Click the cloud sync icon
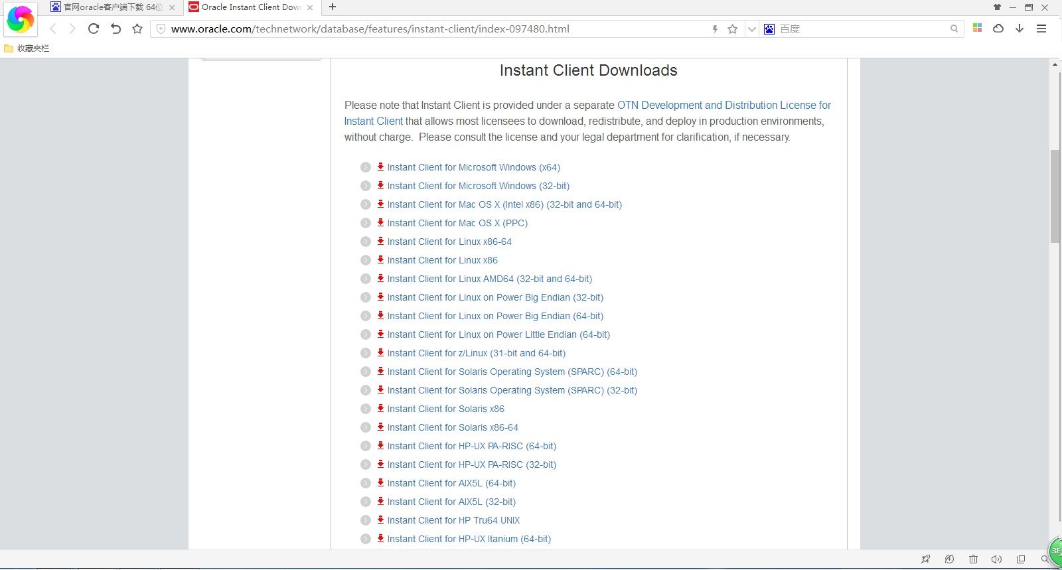 tap(998, 29)
